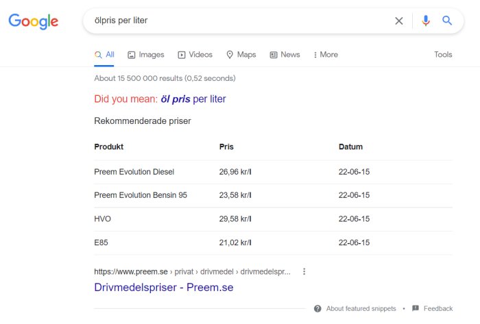
Task: Click the price 23,58 kr/l
Action: pyautogui.click(x=235, y=195)
